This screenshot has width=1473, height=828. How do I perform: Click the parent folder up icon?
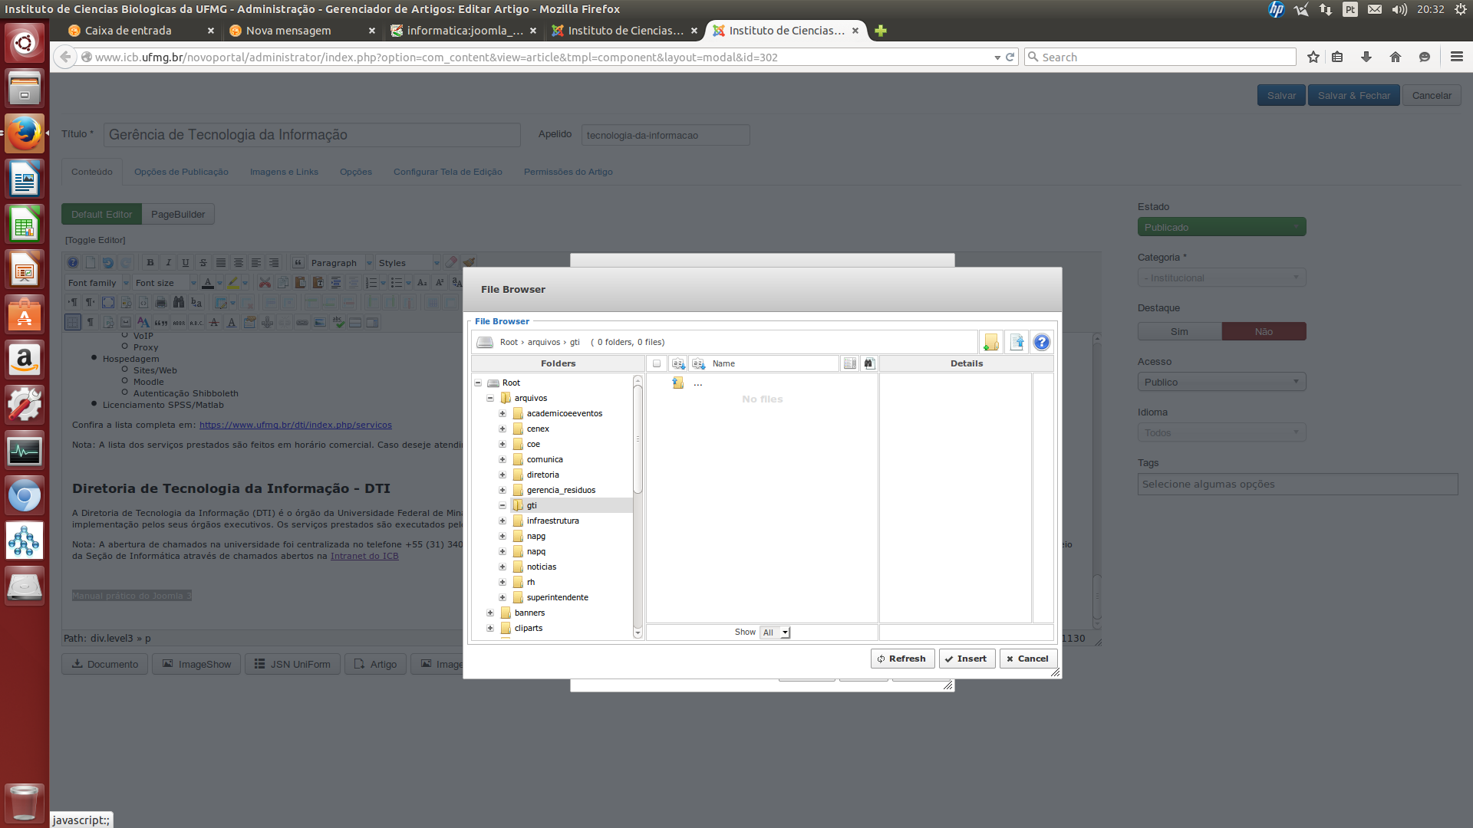pos(678,383)
